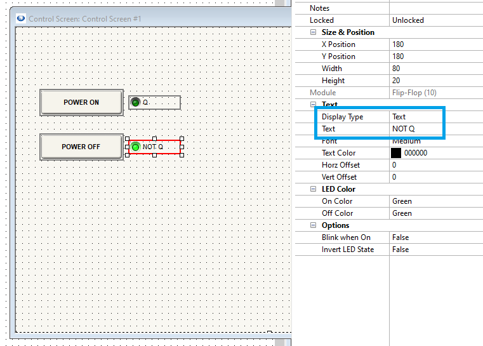Edit the Horz Offset value
This screenshot has width=483, height=346.
(436, 165)
